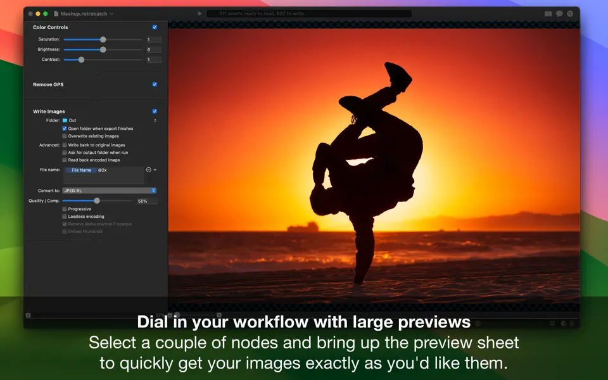This screenshot has height=380, width=608.
Task: Click the Color Controls node header
Action: point(51,27)
